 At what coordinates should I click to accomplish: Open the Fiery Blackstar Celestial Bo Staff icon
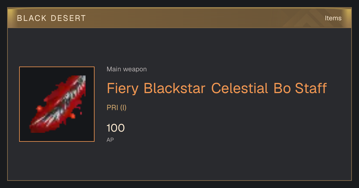point(57,104)
